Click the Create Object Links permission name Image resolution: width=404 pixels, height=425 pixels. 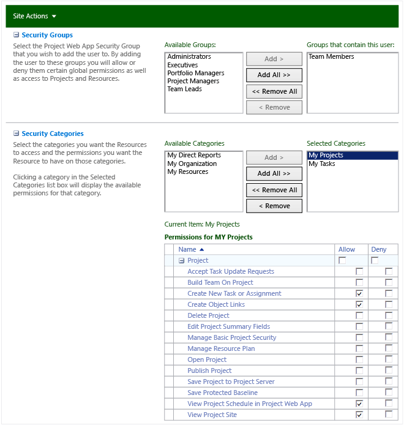[216, 304]
